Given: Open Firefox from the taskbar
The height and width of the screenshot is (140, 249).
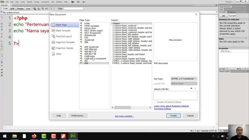Looking at the screenshot, I should point(34,136).
